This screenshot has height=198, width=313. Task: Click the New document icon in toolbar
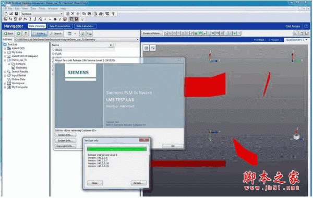[x=6, y=14]
